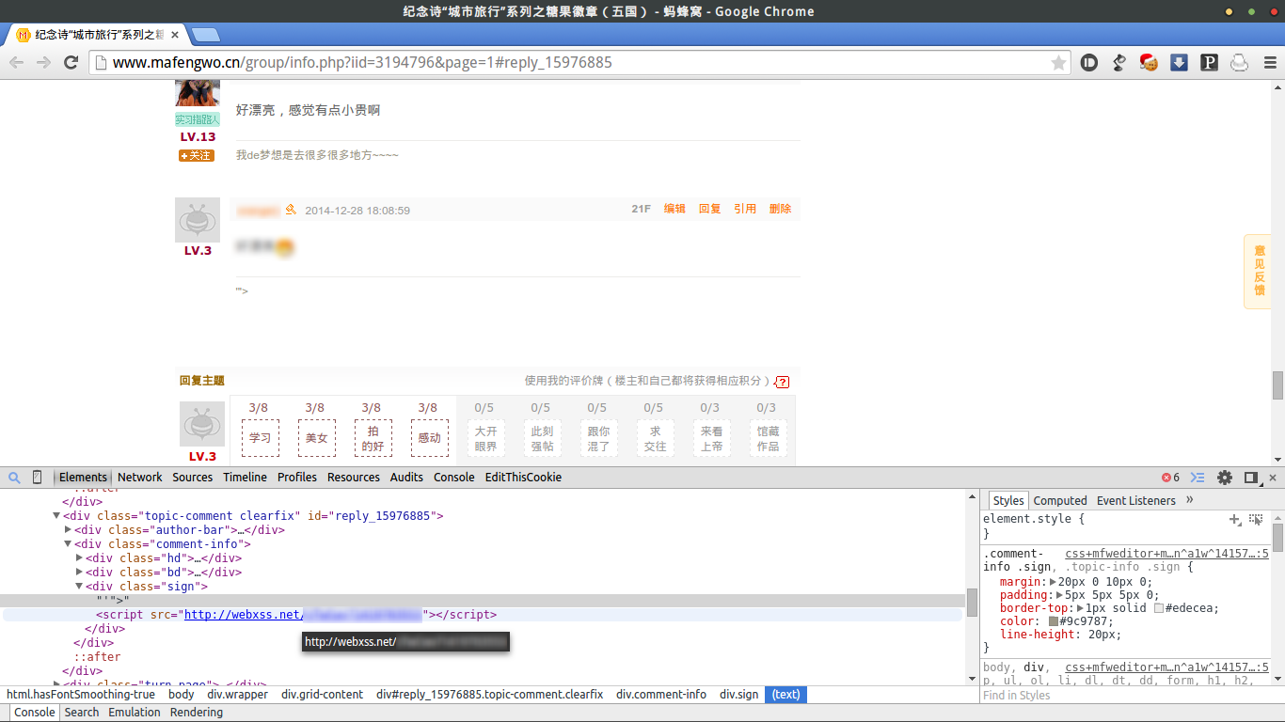
Task: Toggle DevTools device mode phone icon
Action: coord(38,478)
